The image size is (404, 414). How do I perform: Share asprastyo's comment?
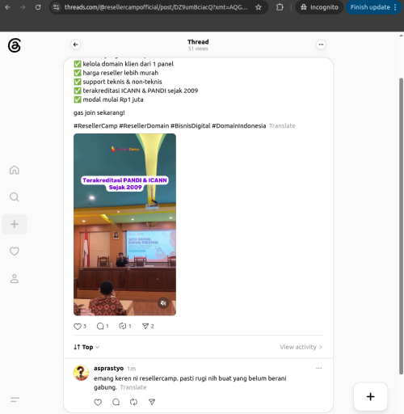click(x=152, y=402)
